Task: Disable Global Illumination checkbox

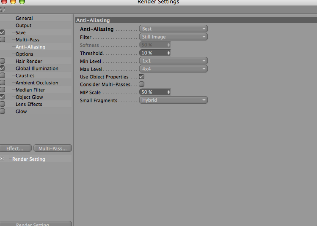Action: click(x=3, y=68)
